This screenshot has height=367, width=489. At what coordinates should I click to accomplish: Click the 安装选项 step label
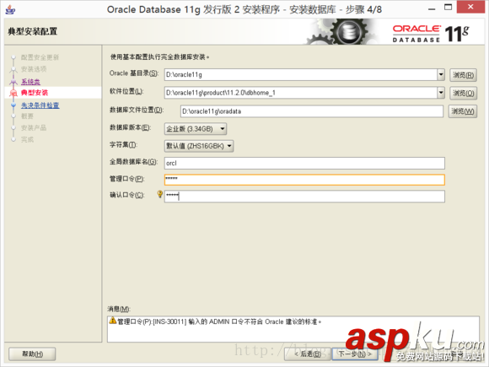tap(34, 69)
